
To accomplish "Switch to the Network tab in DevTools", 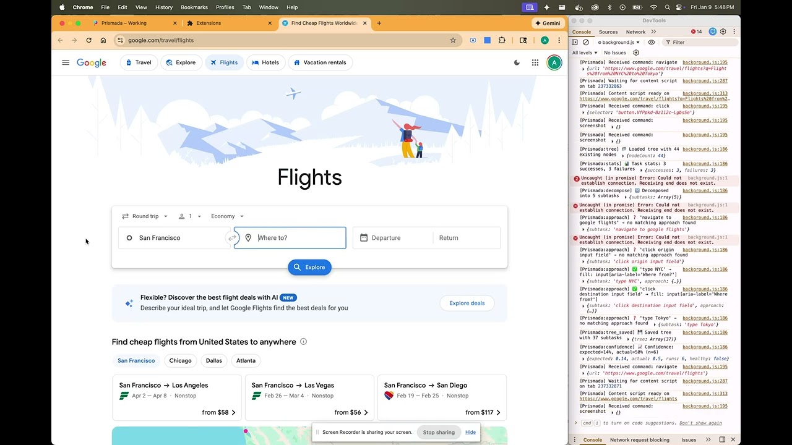I will coord(635,32).
